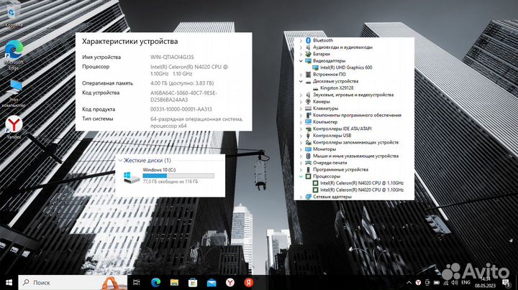This screenshot has width=518, height=290.
Task: Open the Meet Now camera tray icon
Action: tap(427, 282)
